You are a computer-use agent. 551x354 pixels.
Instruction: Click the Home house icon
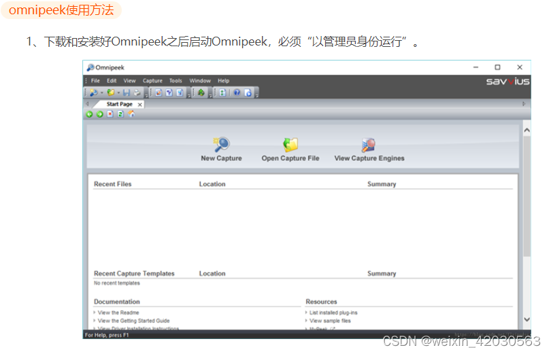131,113
